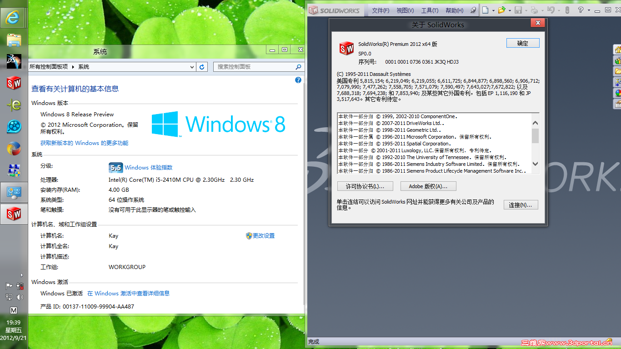
Task: Expand the New document dropdown arrow
Action: point(493,10)
